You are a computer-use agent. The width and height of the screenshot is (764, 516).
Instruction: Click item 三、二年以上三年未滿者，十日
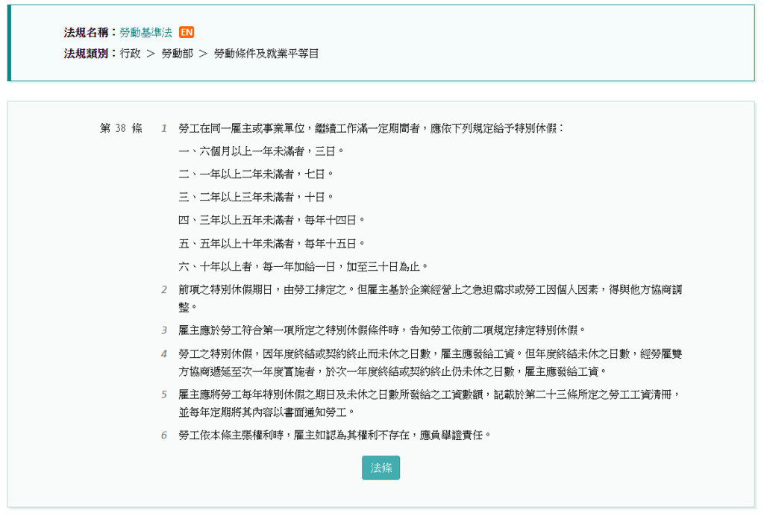[256, 197]
